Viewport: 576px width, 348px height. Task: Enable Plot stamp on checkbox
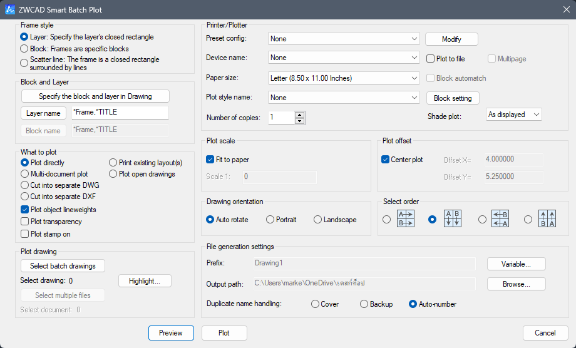pyautogui.click(x=24, y=234)
